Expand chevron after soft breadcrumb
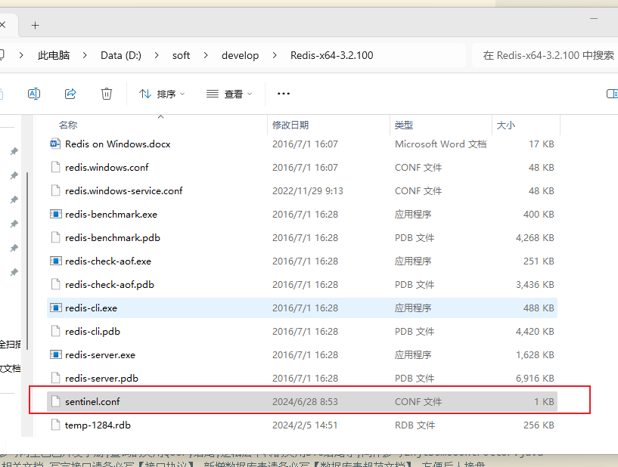 [x=205, y=55]
